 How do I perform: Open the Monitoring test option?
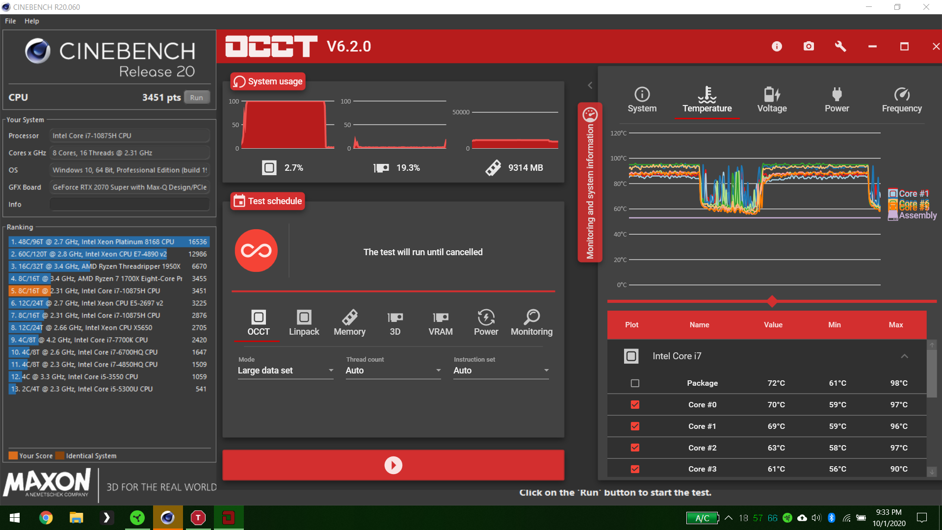[532, 323]
